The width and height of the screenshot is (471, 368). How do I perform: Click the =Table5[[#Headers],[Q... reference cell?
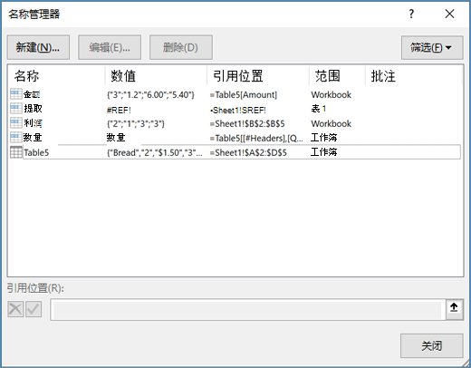point(256,139)
